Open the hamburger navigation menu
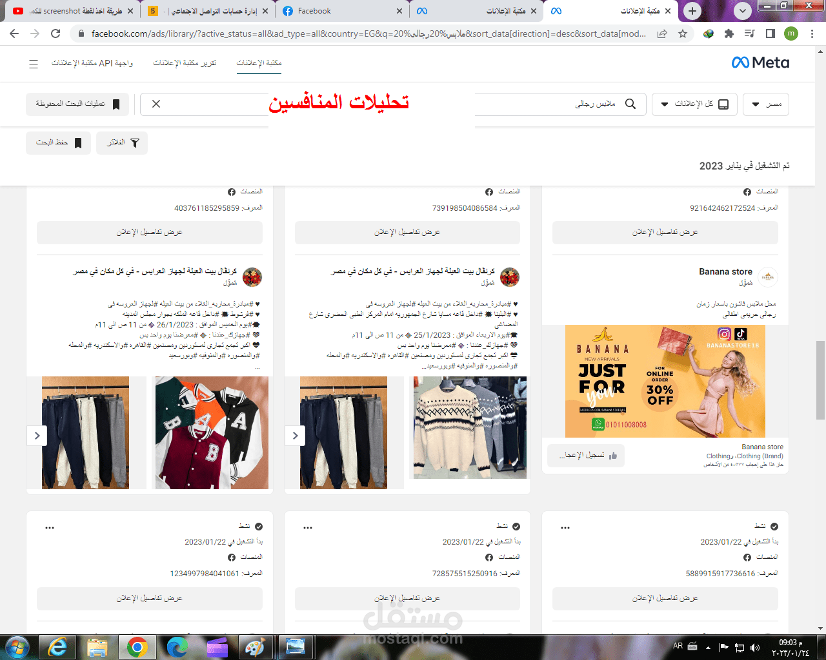Screen dimensions: 826x660 click(34, 64)
